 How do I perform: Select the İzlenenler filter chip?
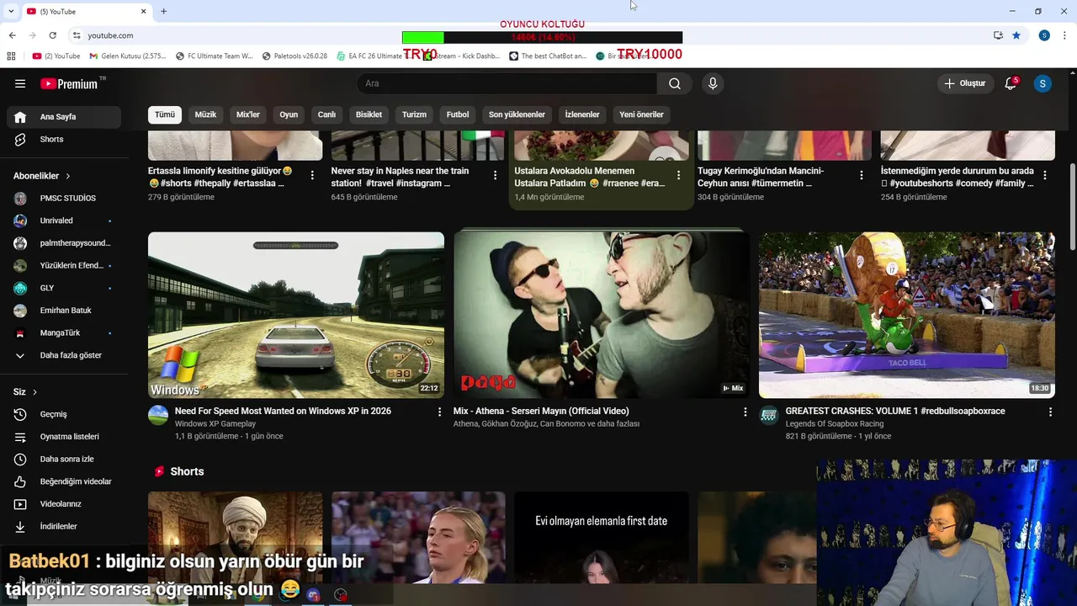point(582,114)
